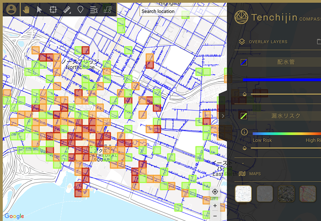
Task: Zoom in with the plus button
Action: pyautogui.click(x=215, y=206)
